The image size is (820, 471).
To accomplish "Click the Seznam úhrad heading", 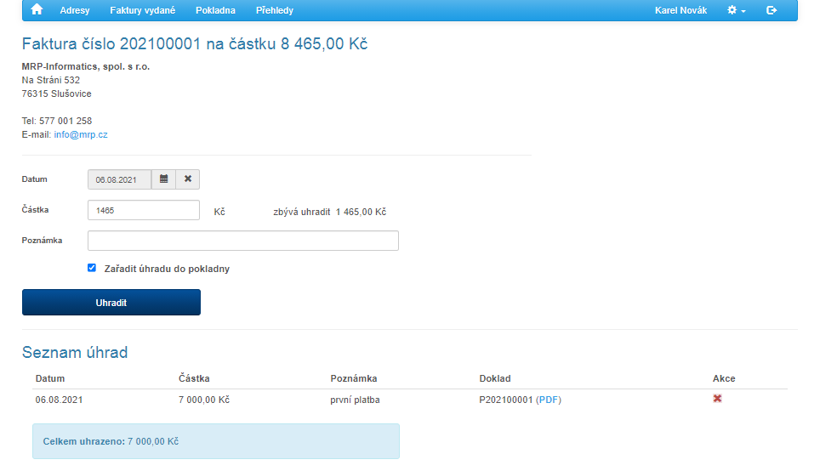I will (75, 352).
